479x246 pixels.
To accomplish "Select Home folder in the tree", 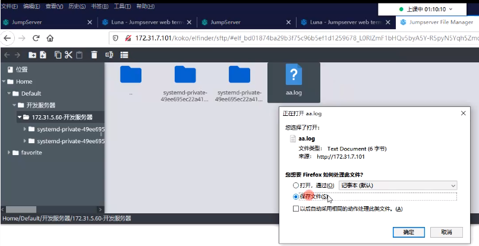I will pos(24,81).
